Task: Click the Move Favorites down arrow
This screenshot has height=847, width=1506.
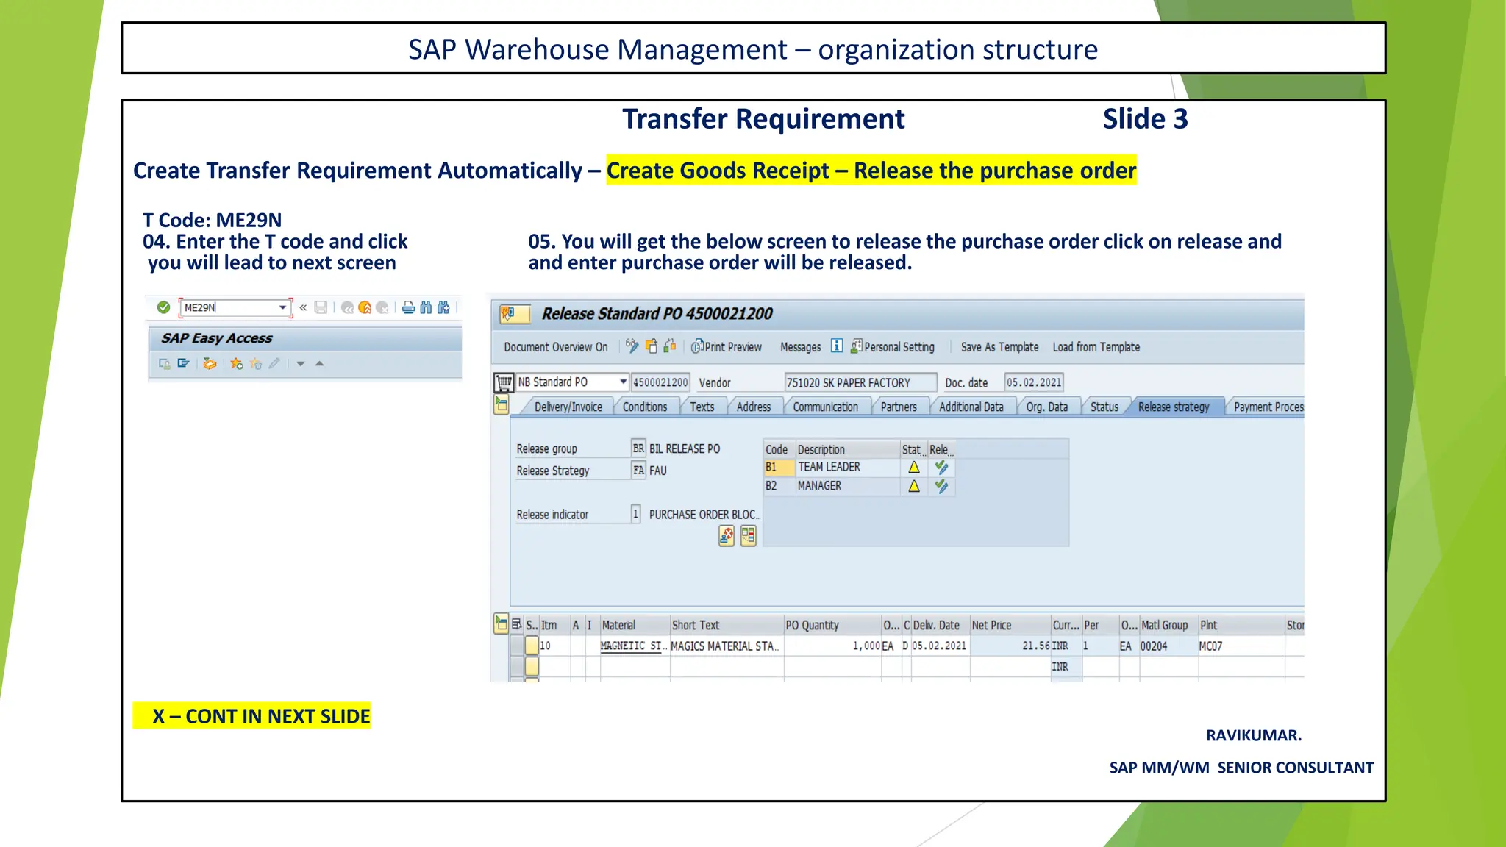Action: coord(301,364)
